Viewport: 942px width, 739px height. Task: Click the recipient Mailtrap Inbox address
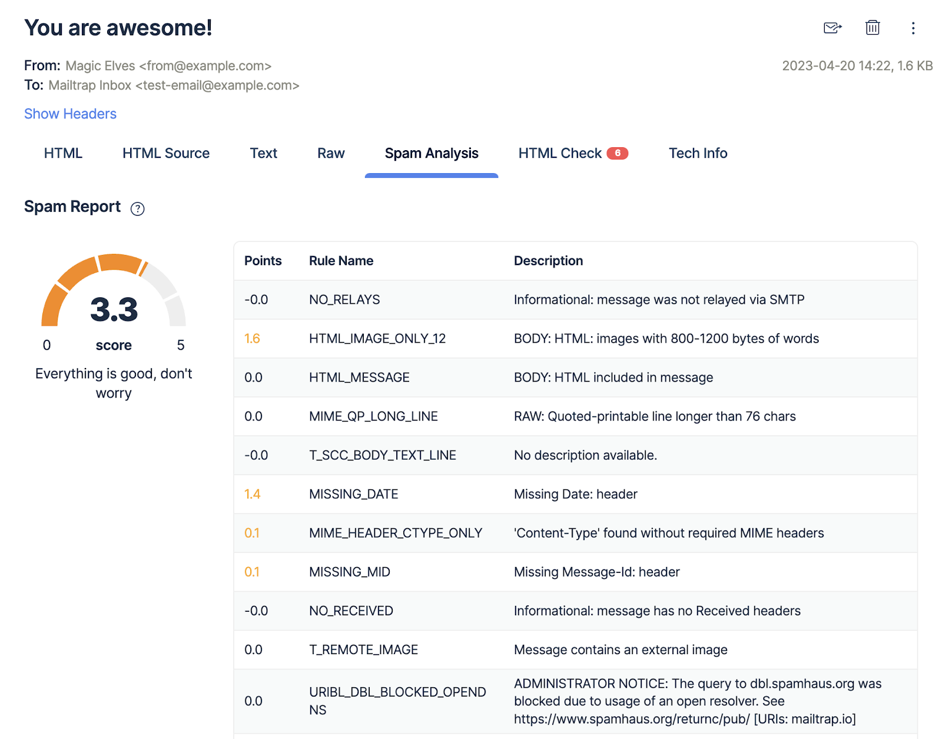pyautogui.click(x=174, y=85)
